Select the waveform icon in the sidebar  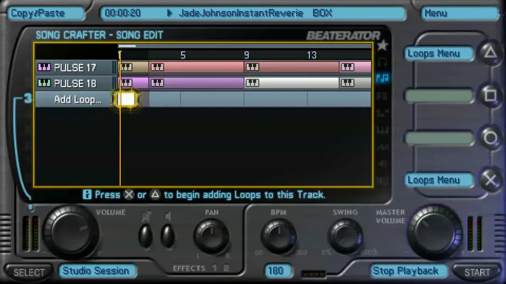(x=382, y=147)
